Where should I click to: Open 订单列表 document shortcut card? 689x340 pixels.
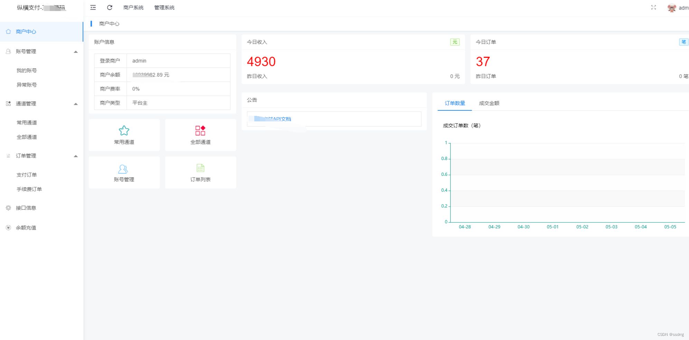click(x=200, y=172)
